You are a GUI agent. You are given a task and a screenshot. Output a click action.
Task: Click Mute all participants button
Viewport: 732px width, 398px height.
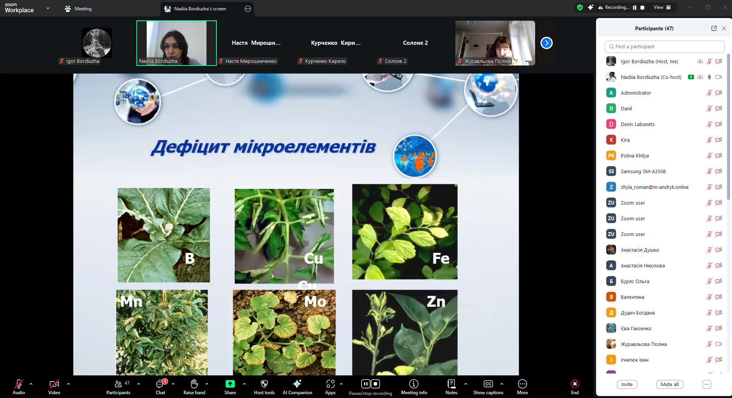pyautogui.click(x=670, y=385)
